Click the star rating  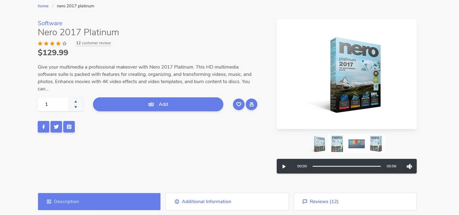(x=52, y=44)
